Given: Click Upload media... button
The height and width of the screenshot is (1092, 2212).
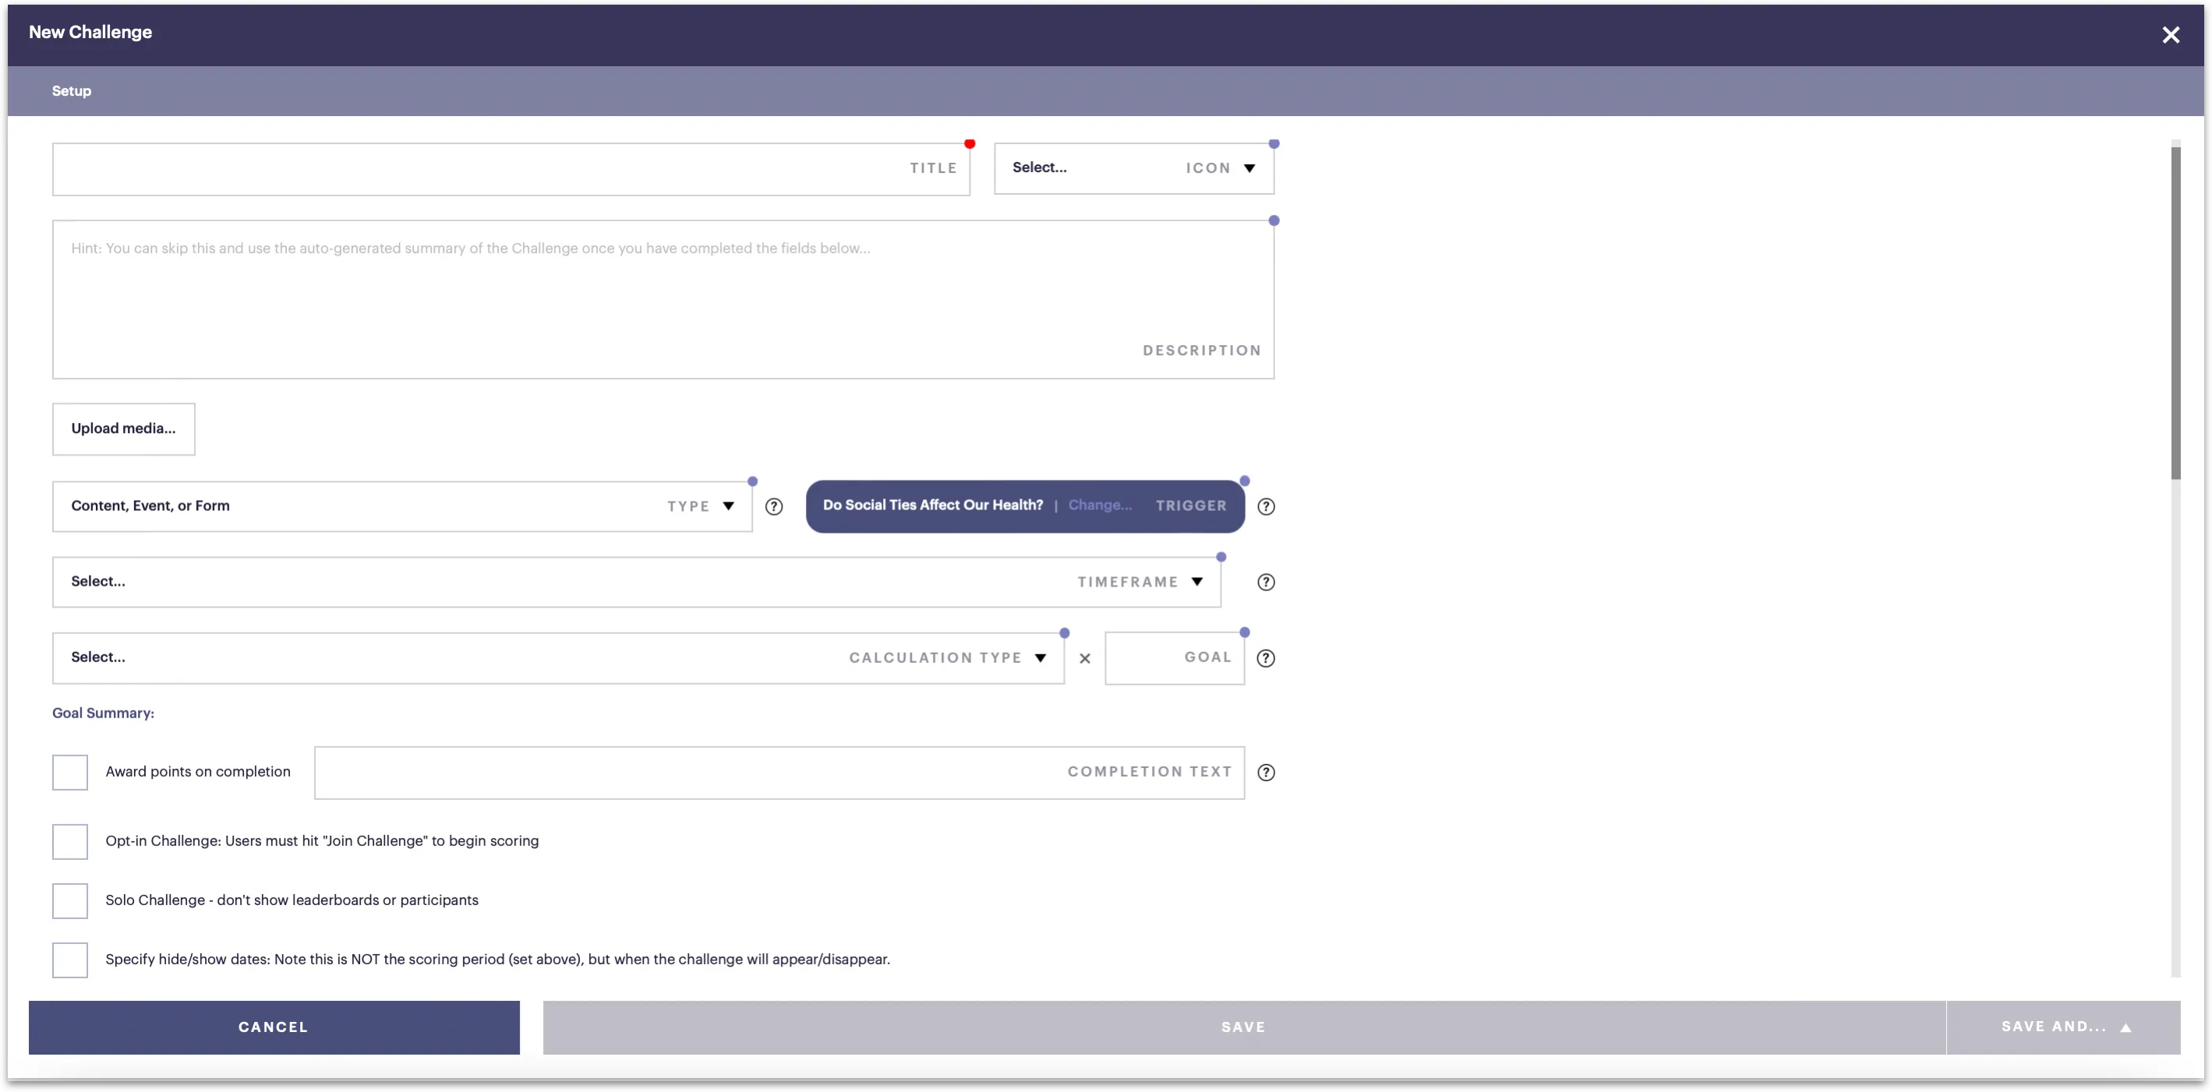Looking at the screenshot, I should point(124,429).
